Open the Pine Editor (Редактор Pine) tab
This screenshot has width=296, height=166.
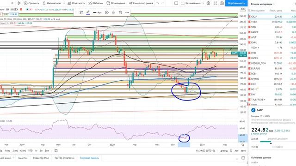[41, 158]
